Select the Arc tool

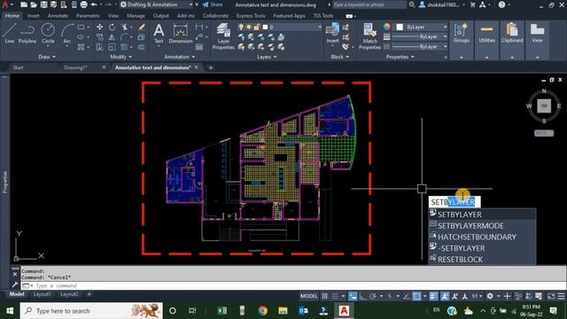pyautogui.click(x=67, y=34)
